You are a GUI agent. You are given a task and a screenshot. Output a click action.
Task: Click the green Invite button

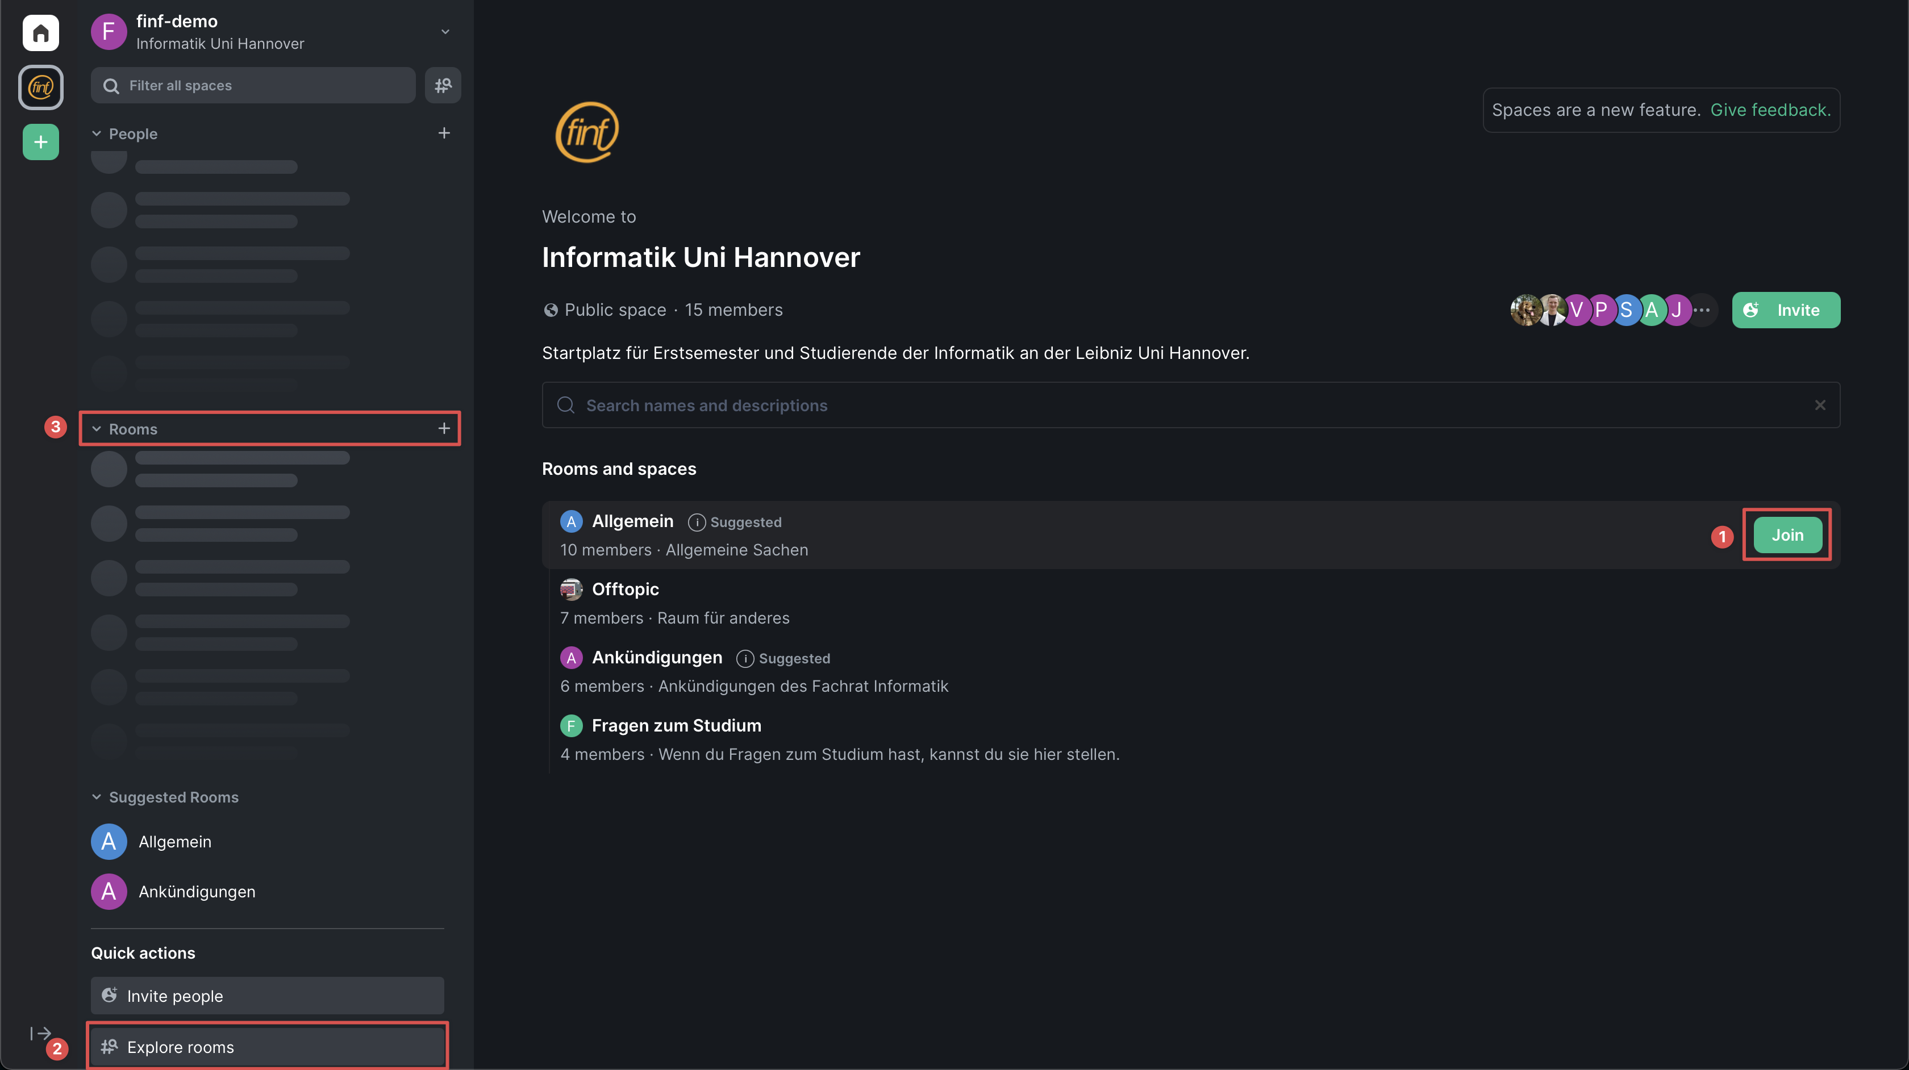(x=1786, y=310)
